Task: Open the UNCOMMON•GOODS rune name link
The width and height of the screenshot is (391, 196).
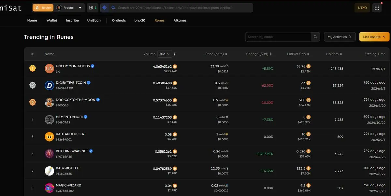Action: tap(73, 66)
